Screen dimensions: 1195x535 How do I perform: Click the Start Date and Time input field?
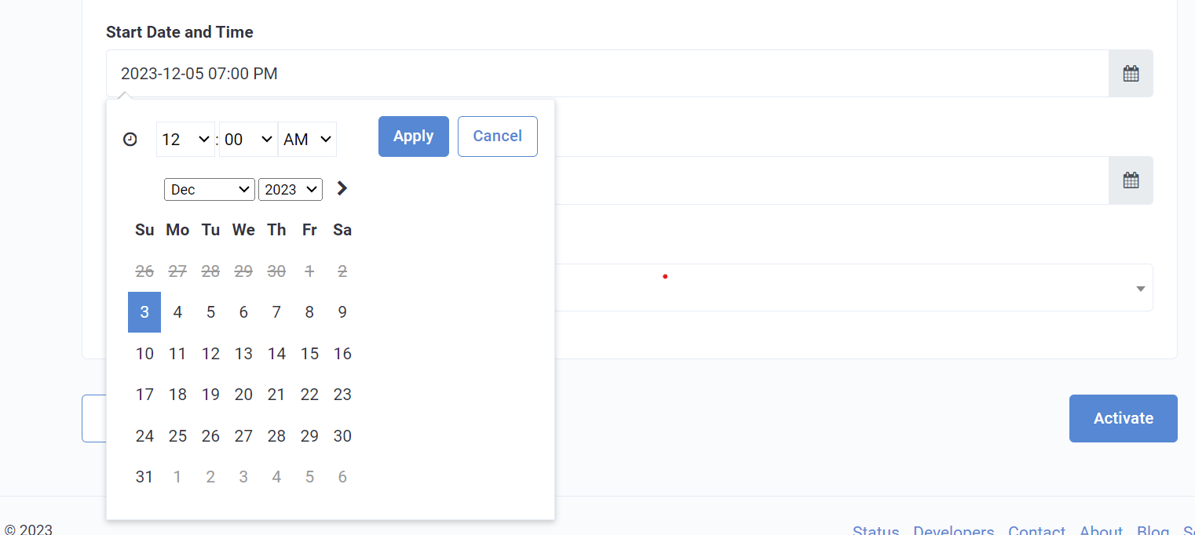click(x=607, y=74)
